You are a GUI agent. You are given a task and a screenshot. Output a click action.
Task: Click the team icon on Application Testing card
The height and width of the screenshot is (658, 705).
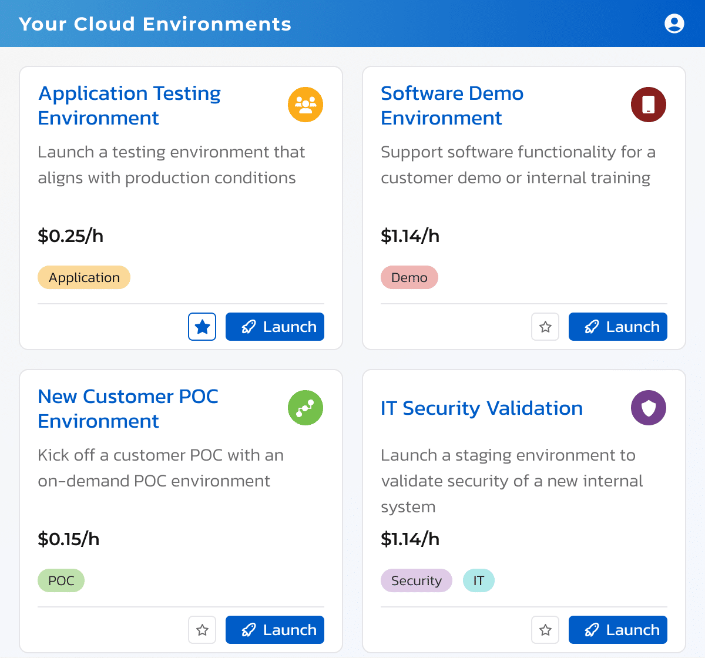[x=305, y=104]
